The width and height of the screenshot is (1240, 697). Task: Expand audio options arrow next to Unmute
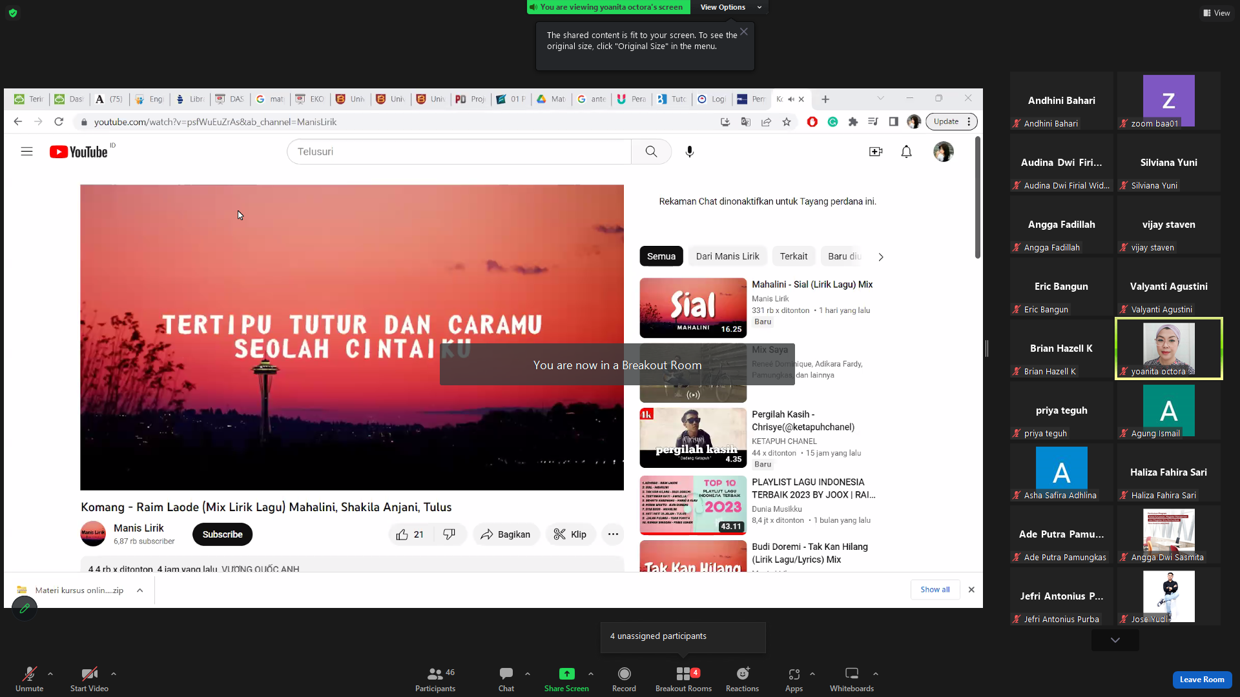pyautogui.click(x=50, y=674)
